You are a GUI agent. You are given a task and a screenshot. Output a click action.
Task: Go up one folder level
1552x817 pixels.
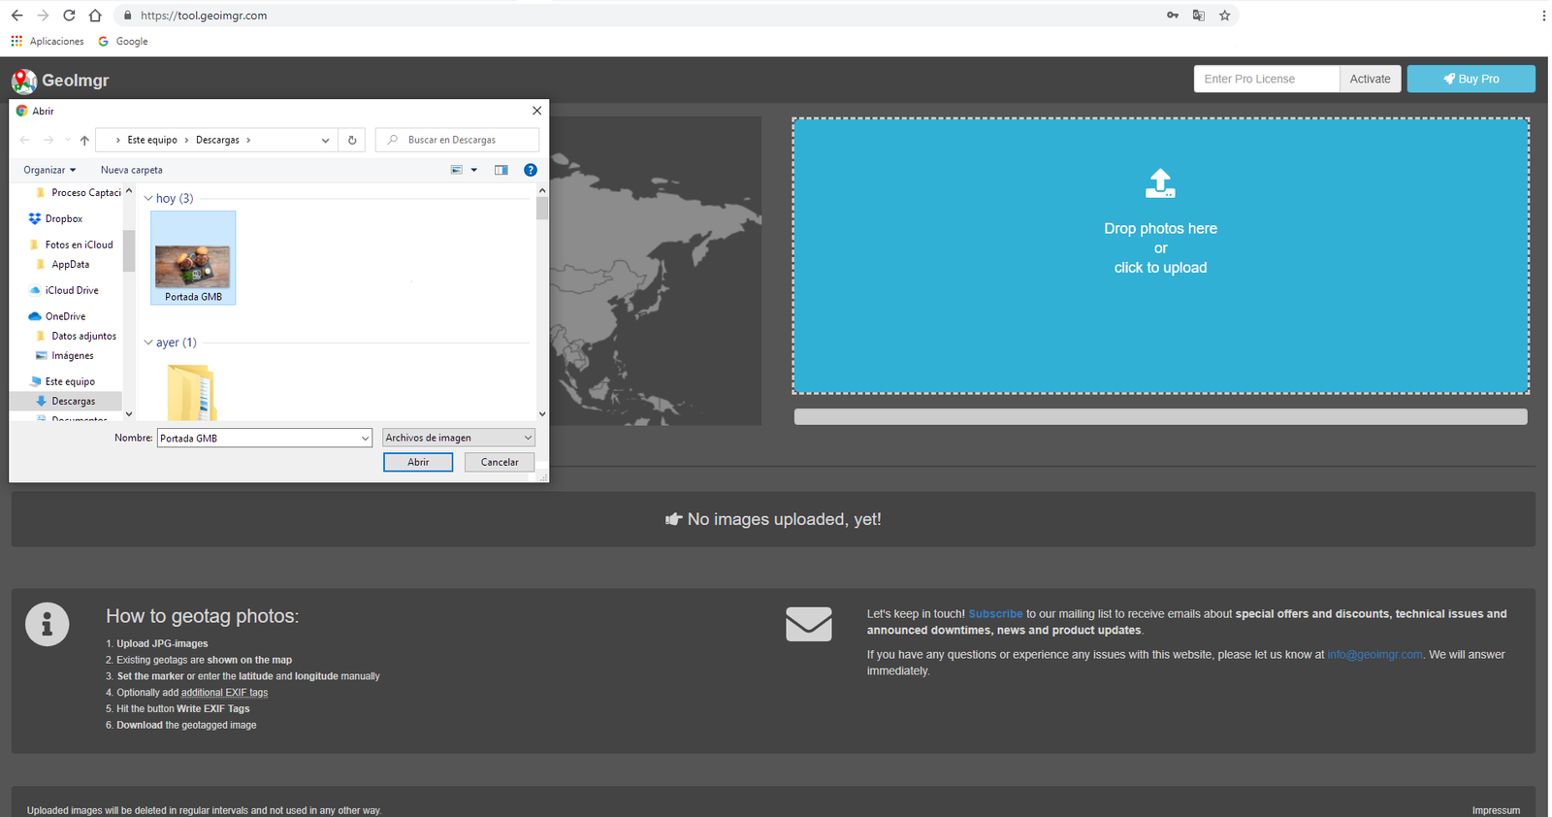(84, 140)
